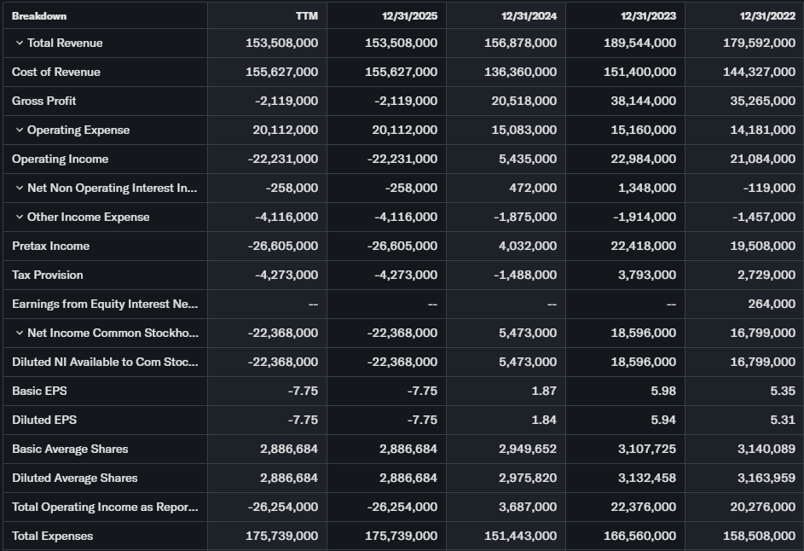The image size is (804, 551).
Task: Select the Operating Income row label
Action: [60, 159]
